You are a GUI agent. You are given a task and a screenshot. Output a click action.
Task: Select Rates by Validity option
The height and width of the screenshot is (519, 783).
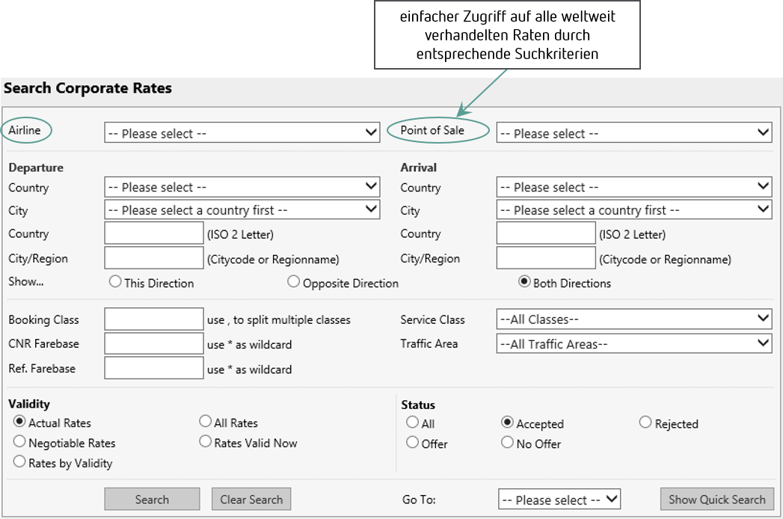click(20, 462)
